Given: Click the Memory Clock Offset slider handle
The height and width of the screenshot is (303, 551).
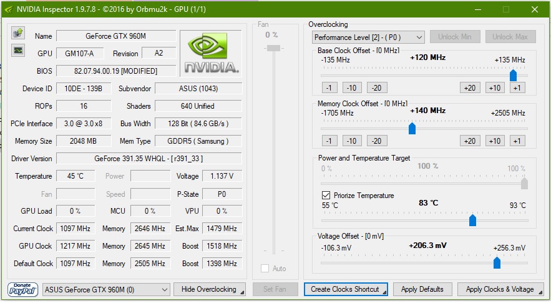Looking at the screenshot, I should coord(412,128).
